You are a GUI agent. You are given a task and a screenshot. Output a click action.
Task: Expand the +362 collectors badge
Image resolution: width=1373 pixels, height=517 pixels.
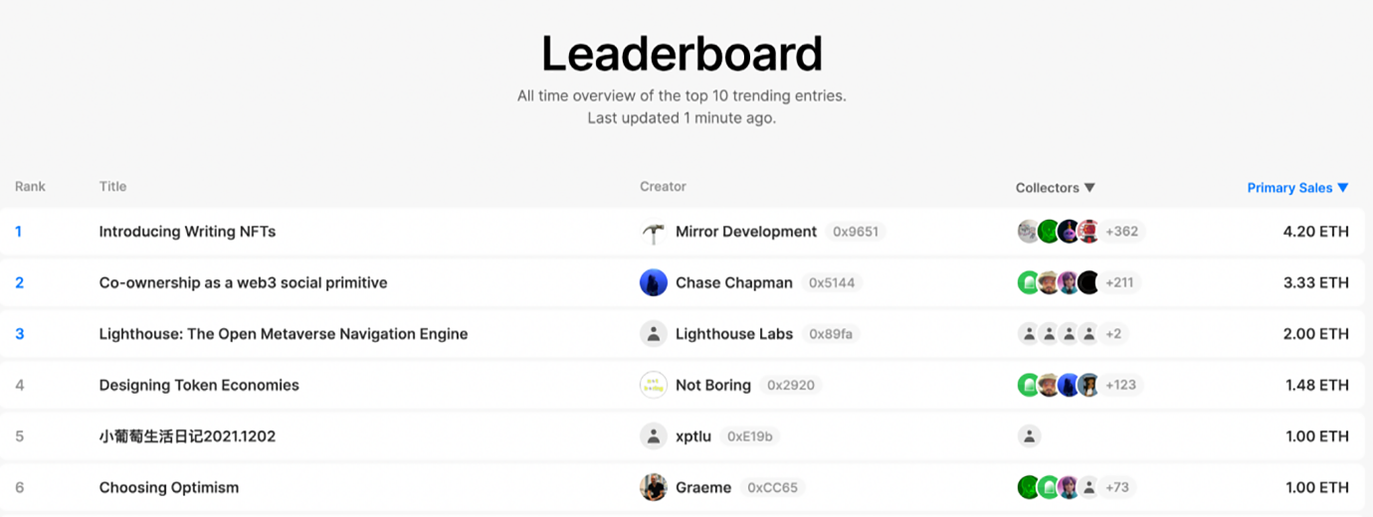coord(1122,232)
